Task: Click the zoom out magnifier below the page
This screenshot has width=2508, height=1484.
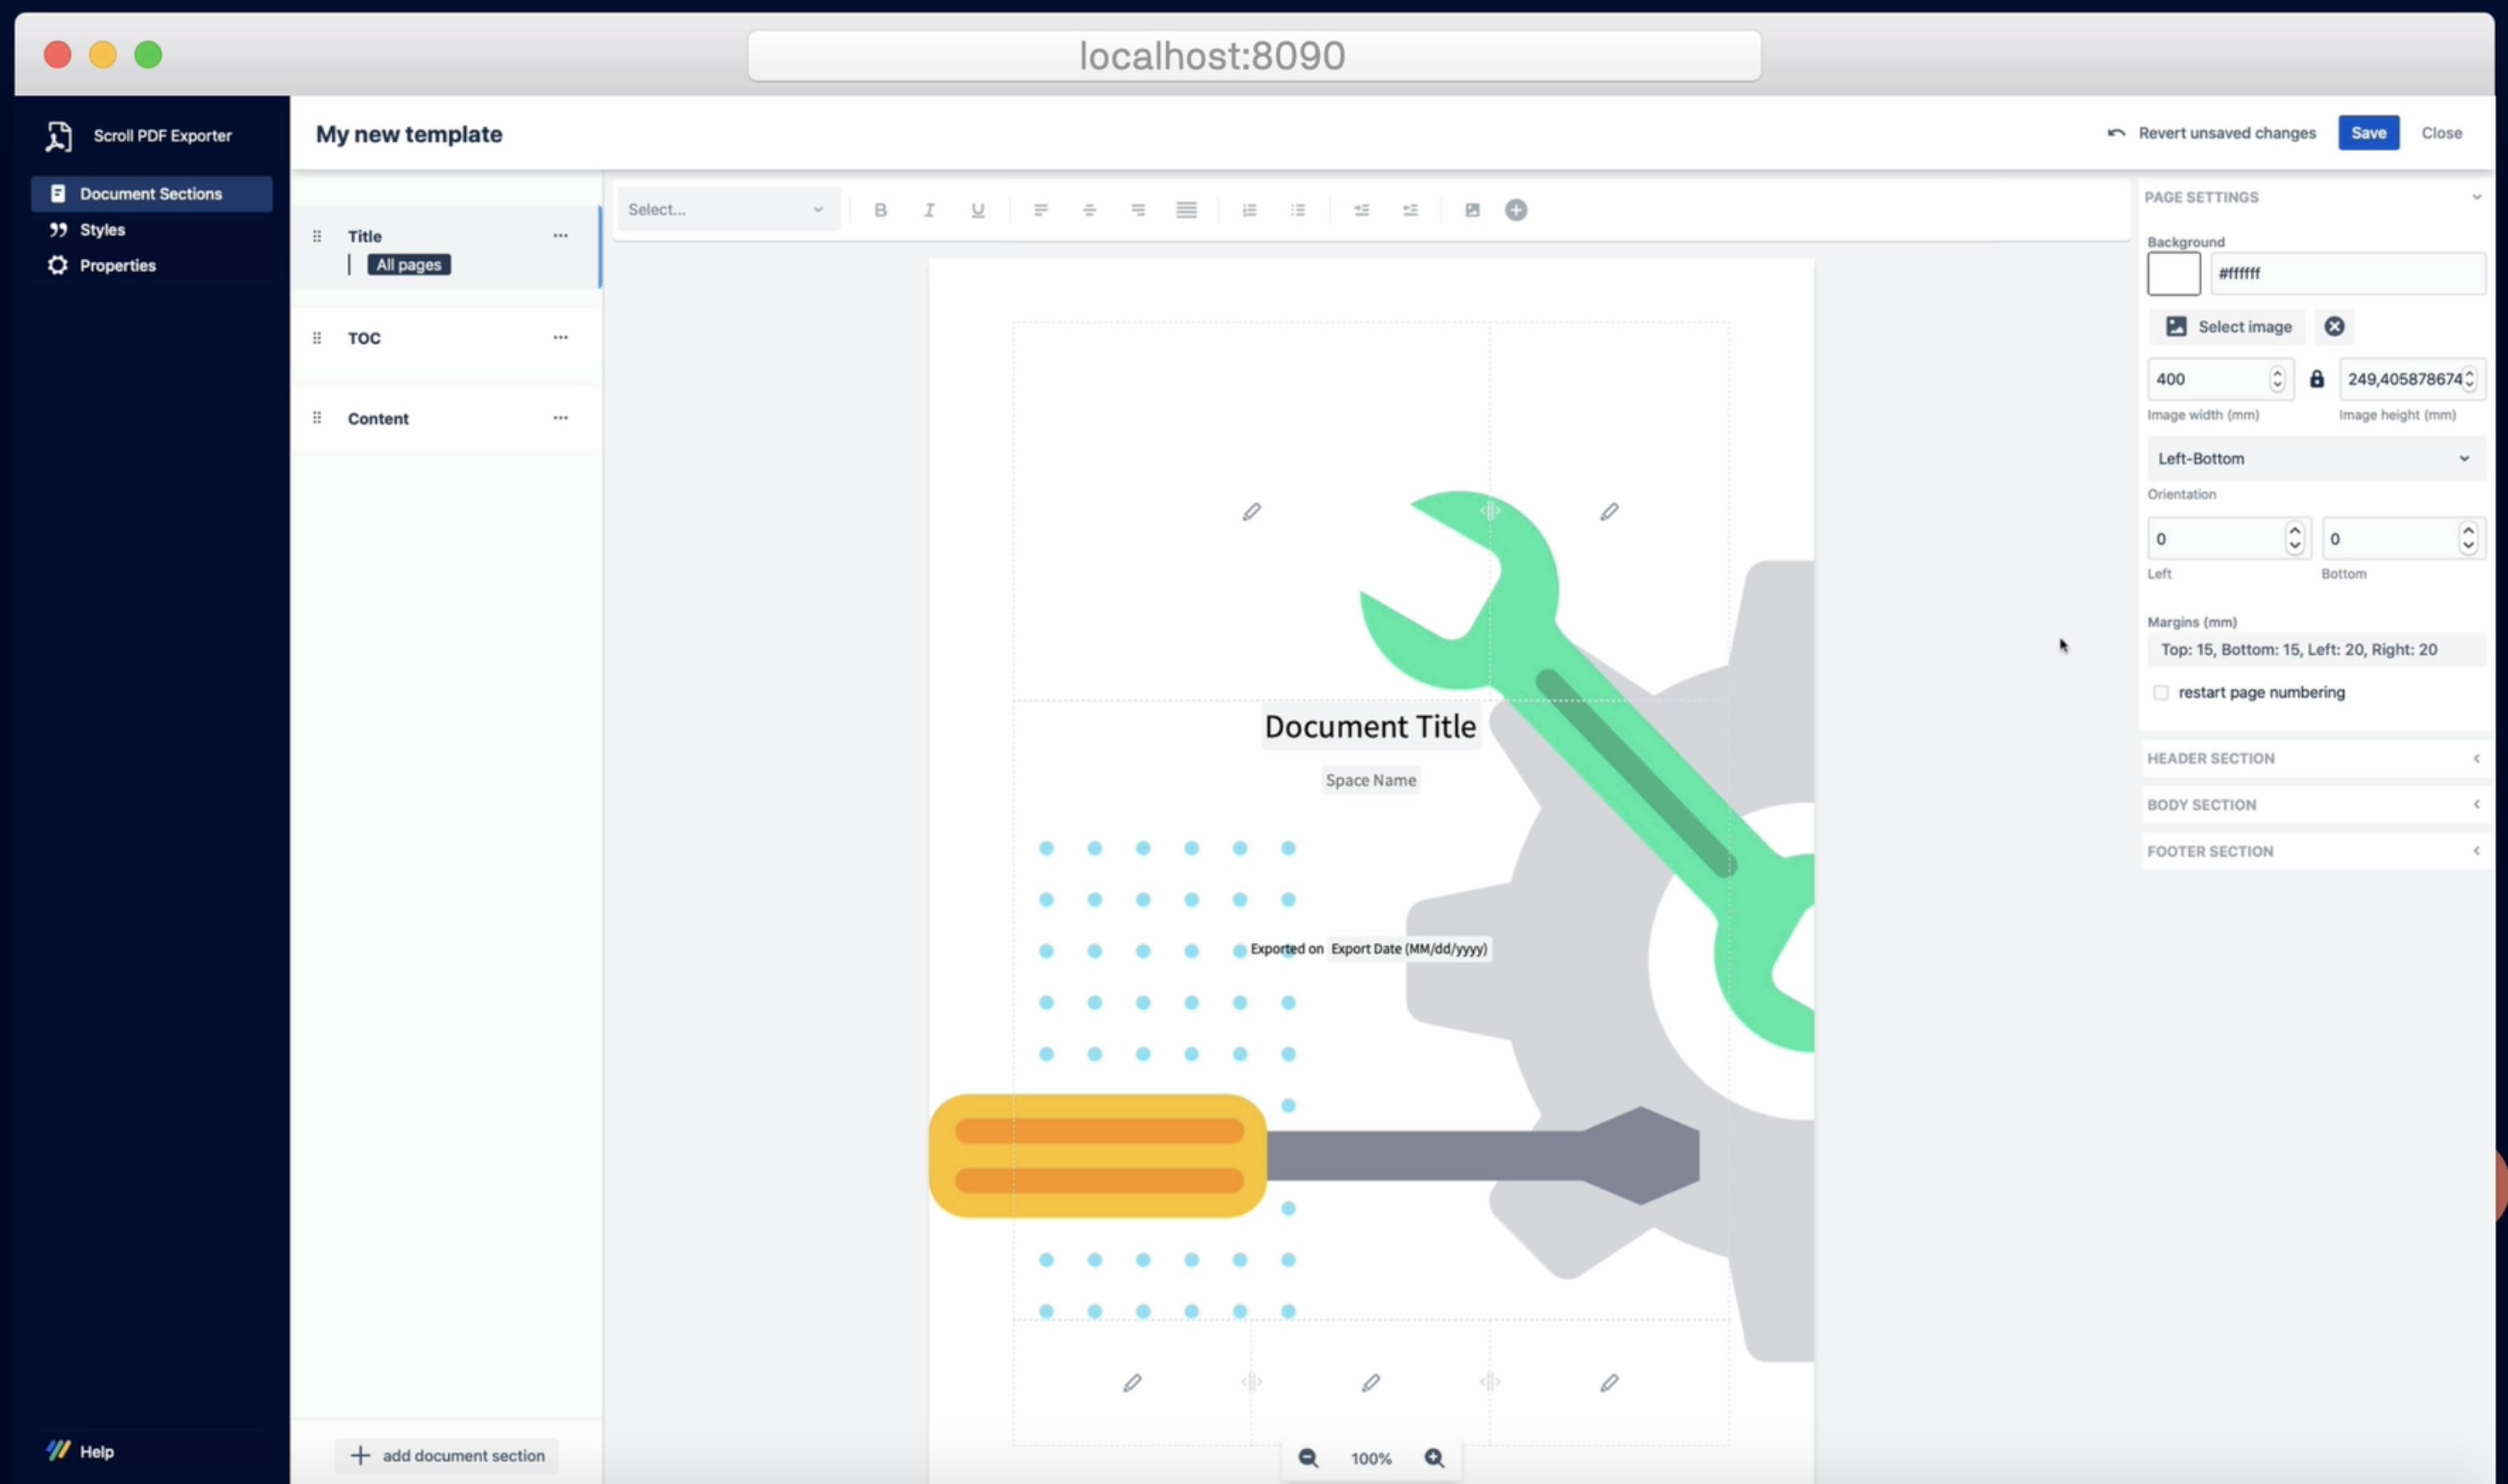Action: [1308, 1458]
